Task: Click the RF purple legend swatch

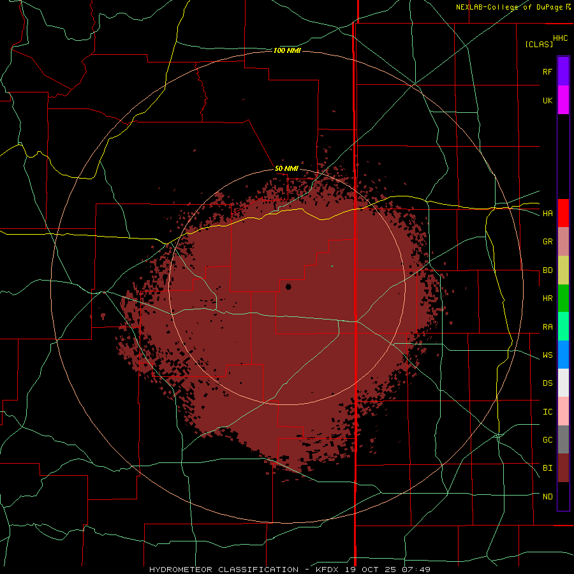Action: [563, 71]
